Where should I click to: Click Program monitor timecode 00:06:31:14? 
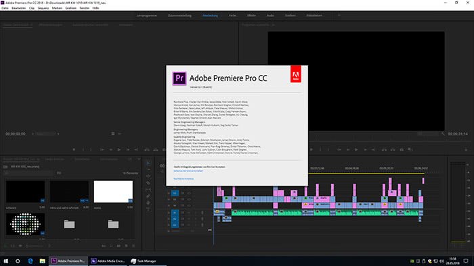(457, 134)
